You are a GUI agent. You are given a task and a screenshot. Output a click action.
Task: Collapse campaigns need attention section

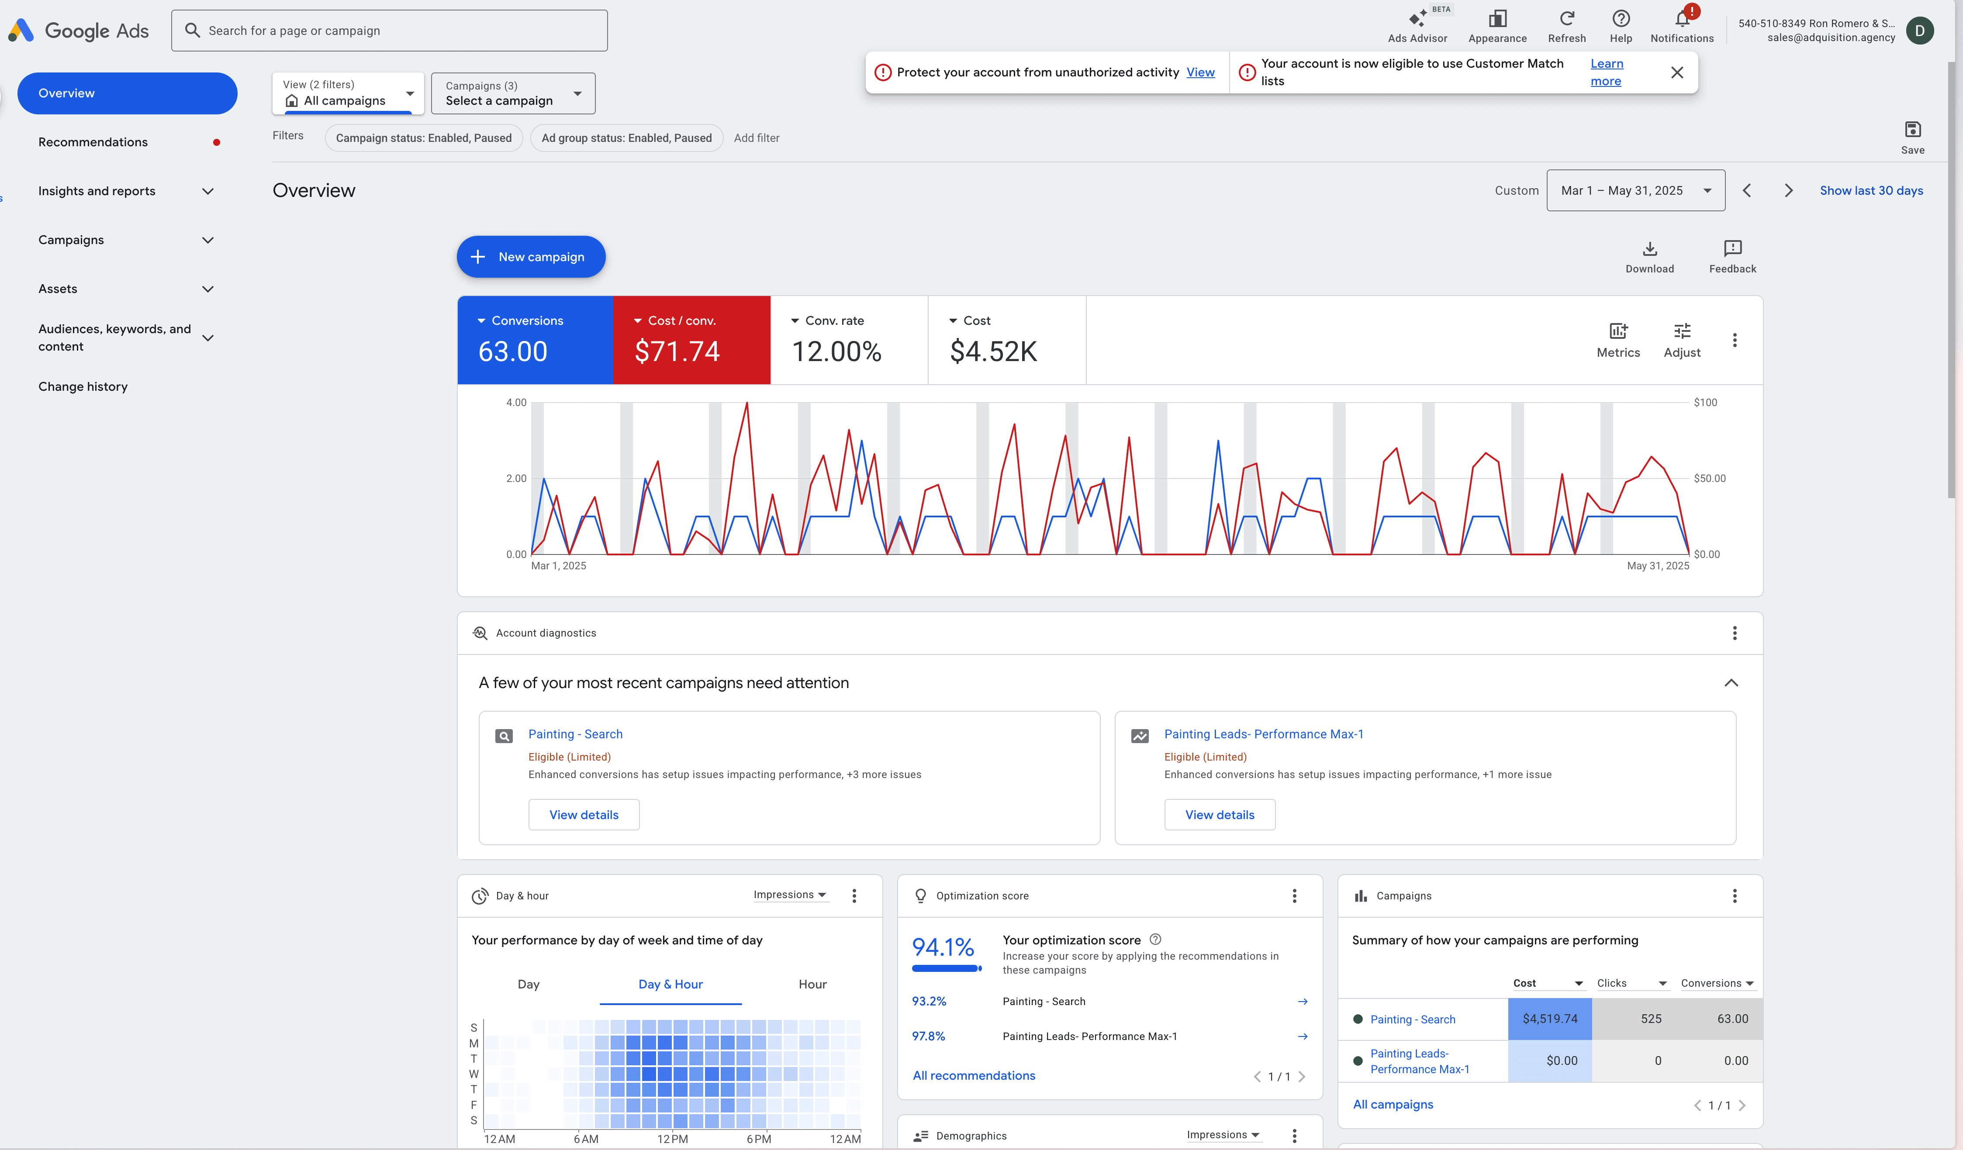tap(1731, 683)
